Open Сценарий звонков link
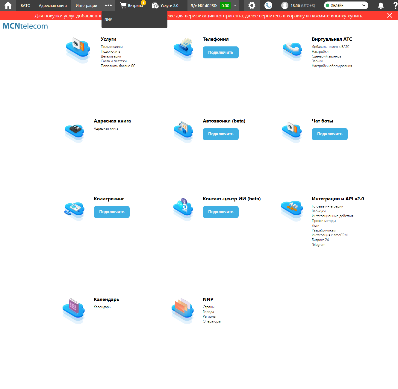This screenshot has height=389, width=398. pyautogui.click(x=326, y=56)
